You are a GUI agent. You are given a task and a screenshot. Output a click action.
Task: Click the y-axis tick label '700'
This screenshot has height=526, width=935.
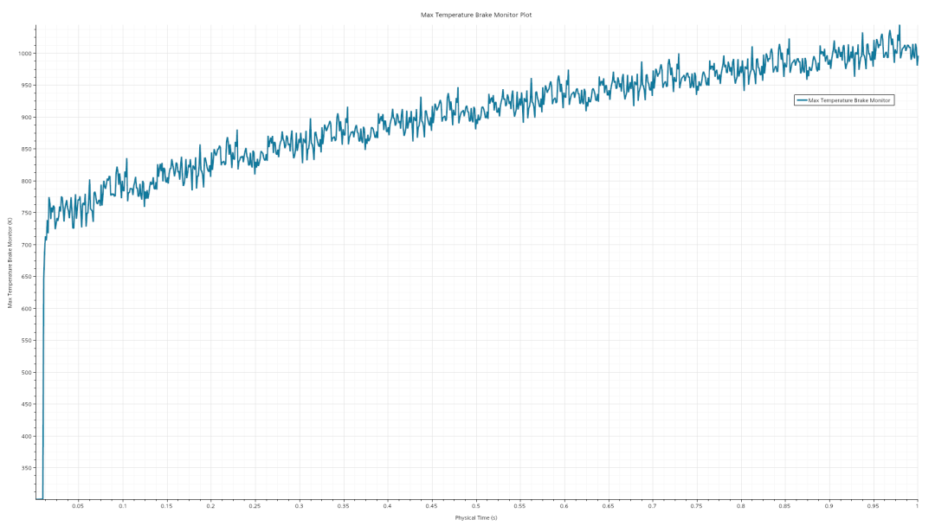point(26,245)
